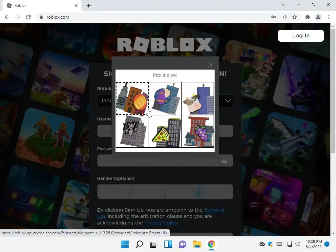Open network settings tray icon

point(289,244)
